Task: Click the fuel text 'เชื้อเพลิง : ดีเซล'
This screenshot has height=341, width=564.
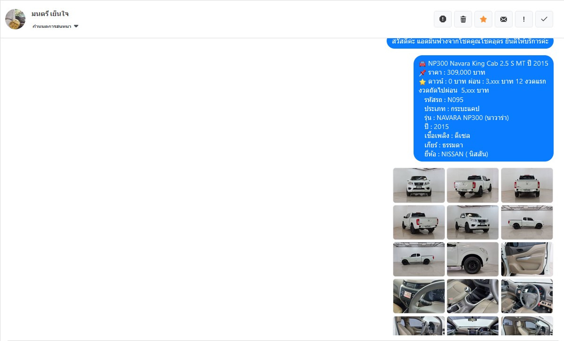Action: pyautogui.click(x=447, y=136)
